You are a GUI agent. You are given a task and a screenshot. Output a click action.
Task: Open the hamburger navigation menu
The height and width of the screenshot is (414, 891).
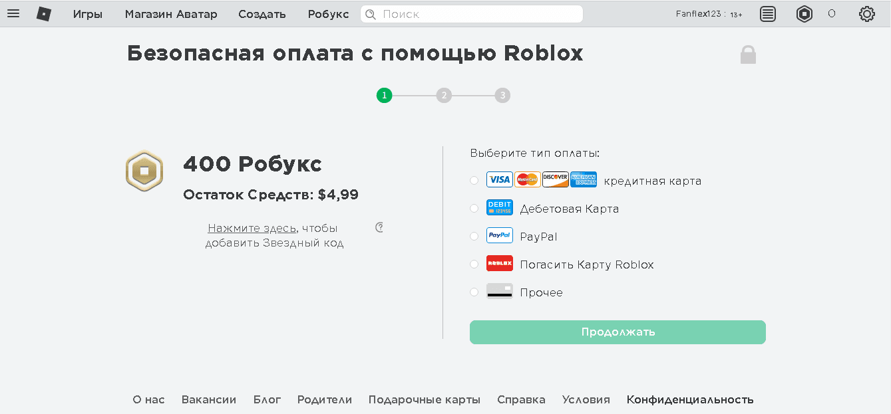[x=13, y=13]
